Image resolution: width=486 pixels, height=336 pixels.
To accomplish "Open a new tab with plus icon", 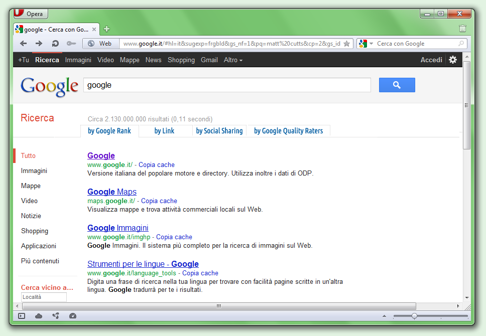I will click(x=106, y=29).
